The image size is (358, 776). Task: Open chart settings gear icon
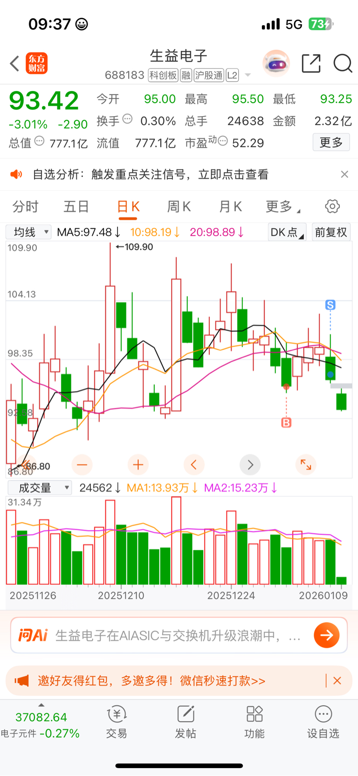[x=332, y=206]
